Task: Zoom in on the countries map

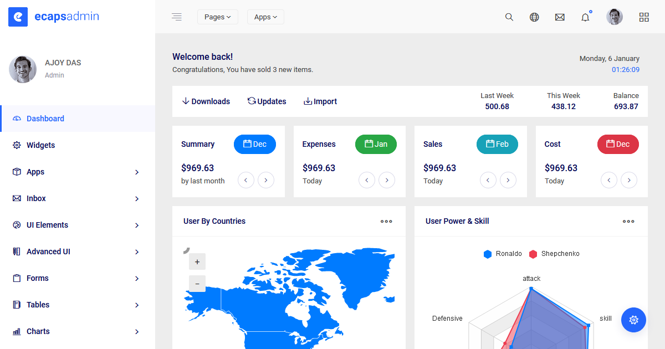Action: (x=197, y=261)
